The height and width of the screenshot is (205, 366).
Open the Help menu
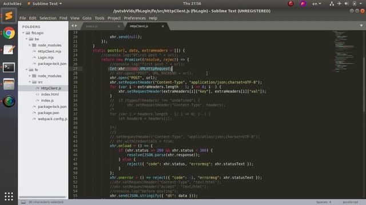153,18
